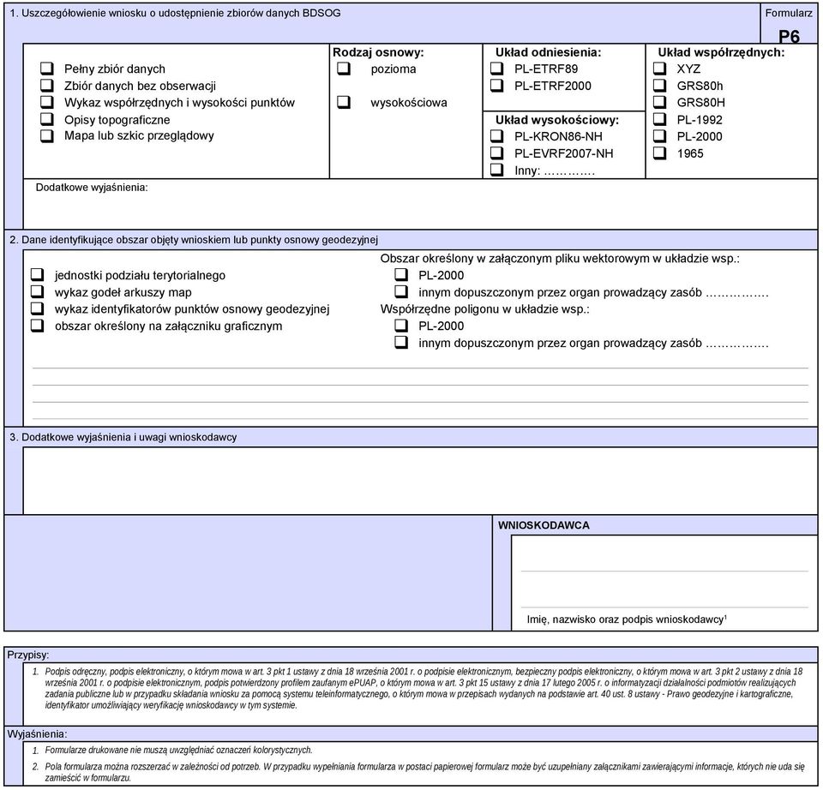Click the 'WNIOSKODAWCA' heading
The image size is (823, 790).
[x=544, y=525]
